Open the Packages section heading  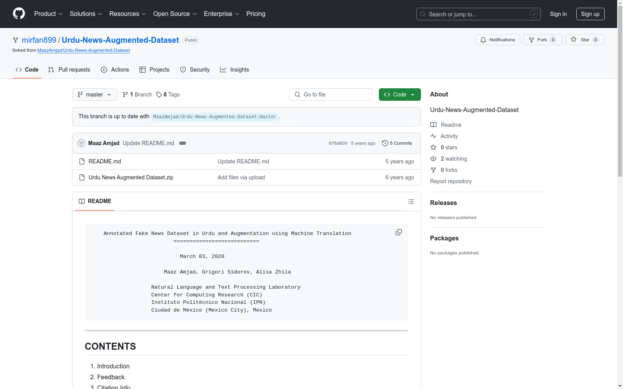coord(444,238)
